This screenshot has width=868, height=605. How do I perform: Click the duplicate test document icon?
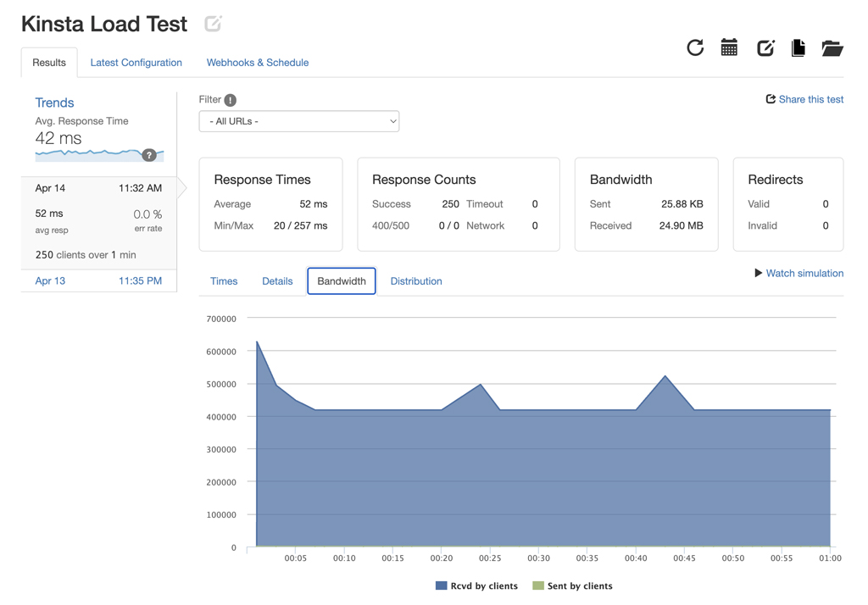click(798, 48)
